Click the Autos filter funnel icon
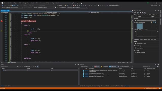Viewport: 162px width, 91px height. coord(36,66)
